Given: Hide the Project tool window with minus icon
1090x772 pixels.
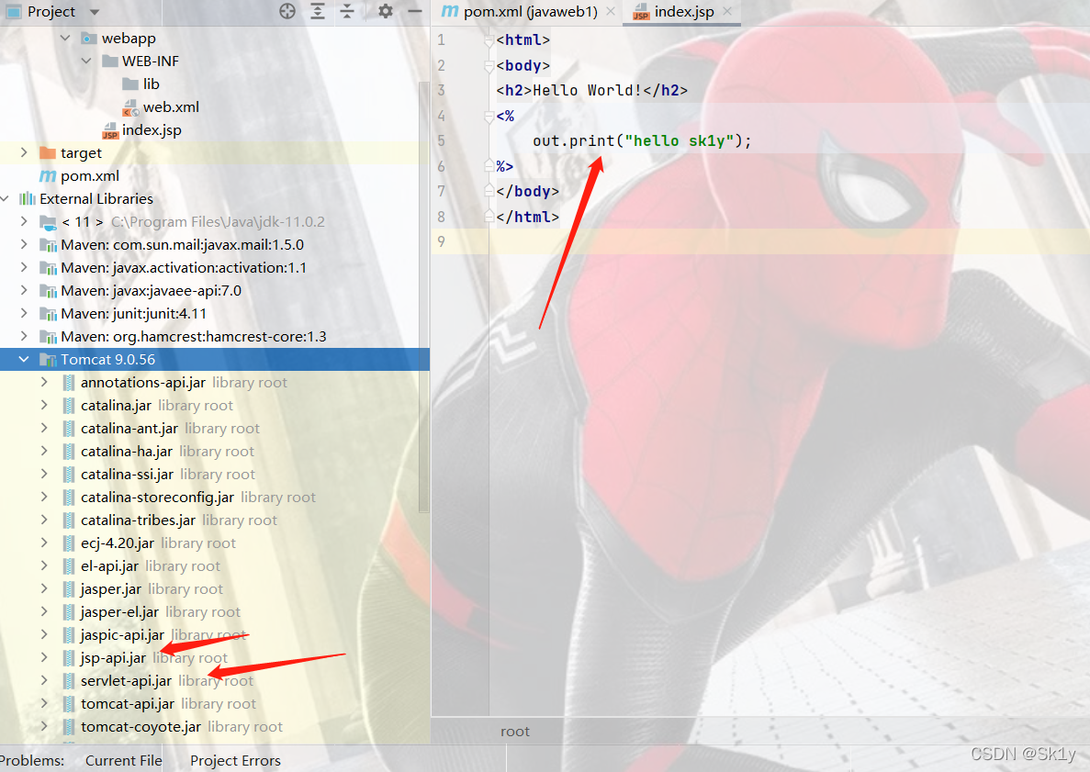Looking at the screenshot, I should pos(415,11).
